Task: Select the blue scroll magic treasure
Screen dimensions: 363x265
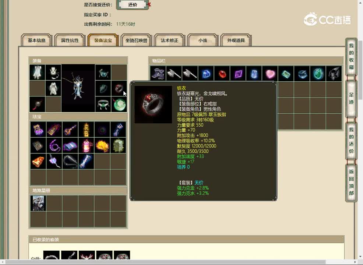Action: click(x=70, y=145)
